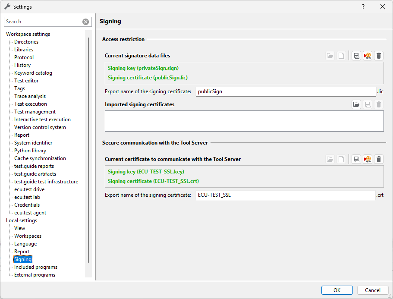
Task: Open Workspaces under Local settings
Action: [28, 236]
